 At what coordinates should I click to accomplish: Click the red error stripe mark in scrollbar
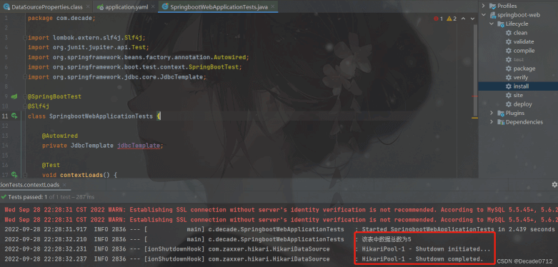tap(474, 96)
